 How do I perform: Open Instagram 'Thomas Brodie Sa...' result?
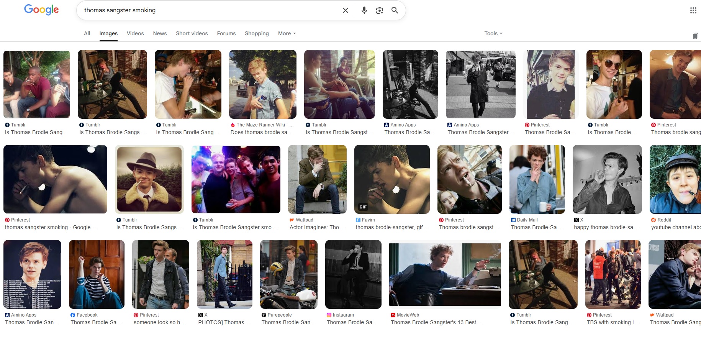coord(352,322)
